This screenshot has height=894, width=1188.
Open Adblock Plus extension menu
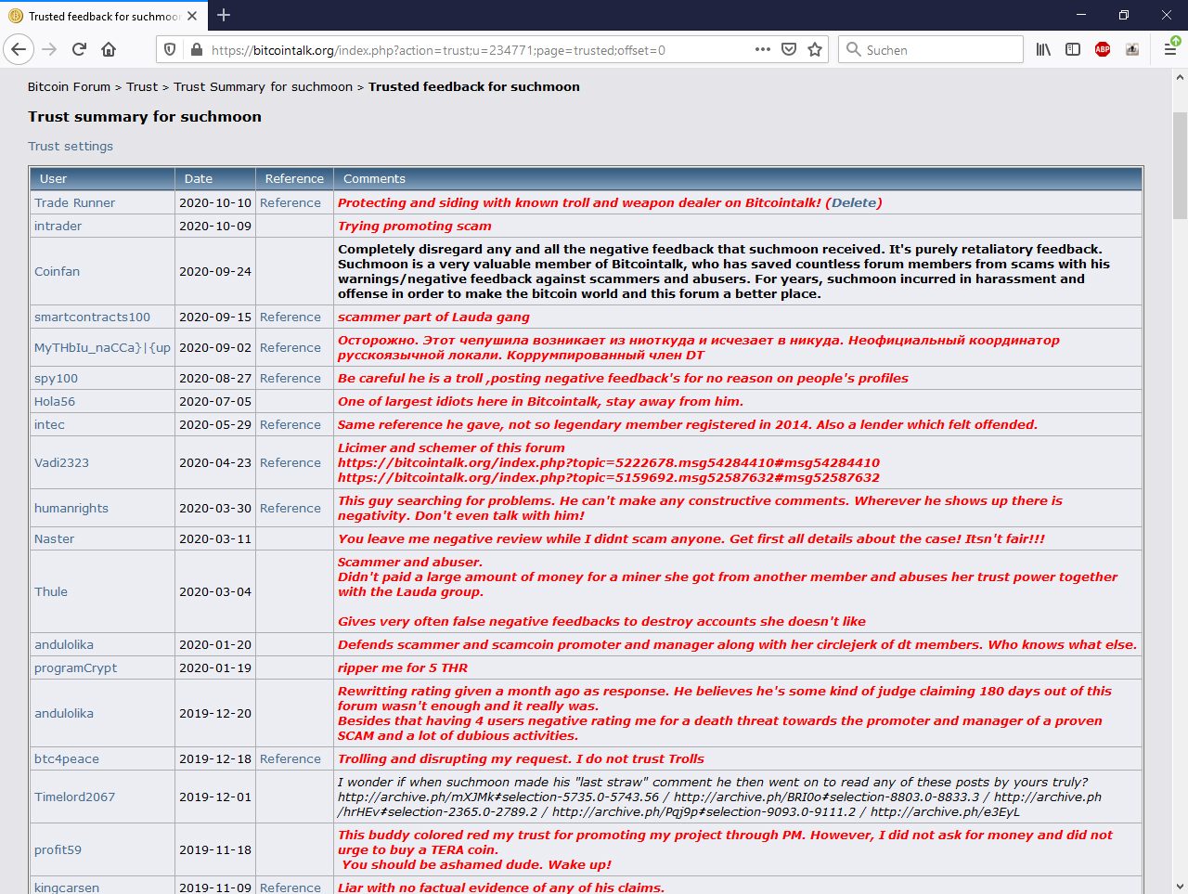(1103, 49)
